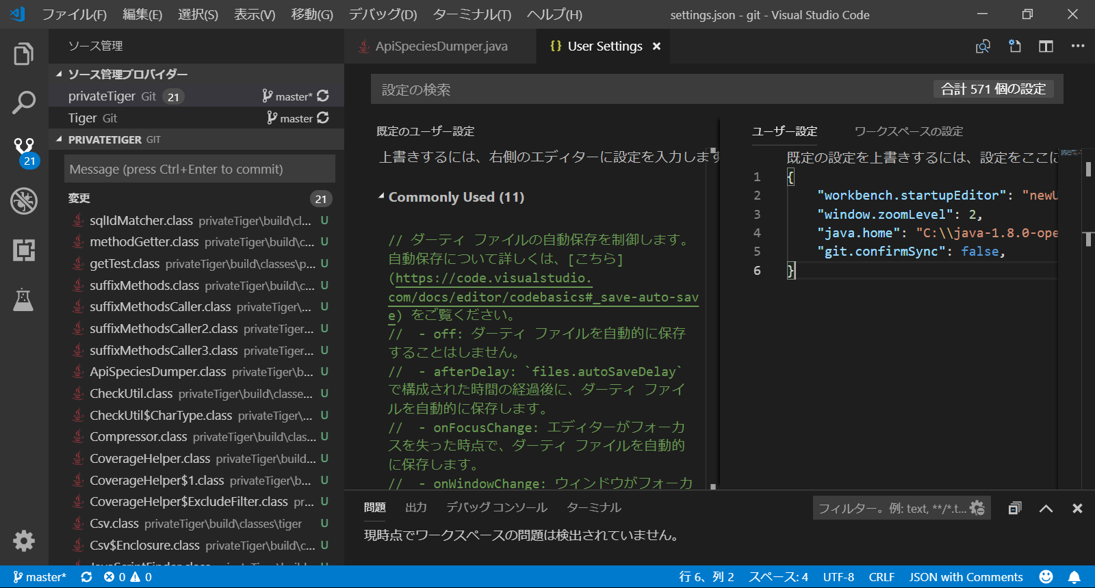Click the commit message input box
Screen dimensions: 1095x588
(x=200, y=169)
